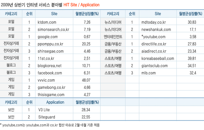Select facebook.com in the blog rows

50,73
